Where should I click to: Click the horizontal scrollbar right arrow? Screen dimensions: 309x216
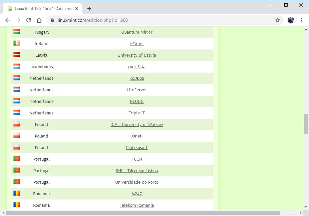point(300,213)
